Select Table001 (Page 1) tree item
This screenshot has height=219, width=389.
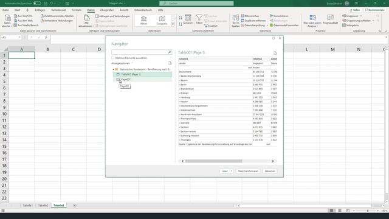point(142,74)
